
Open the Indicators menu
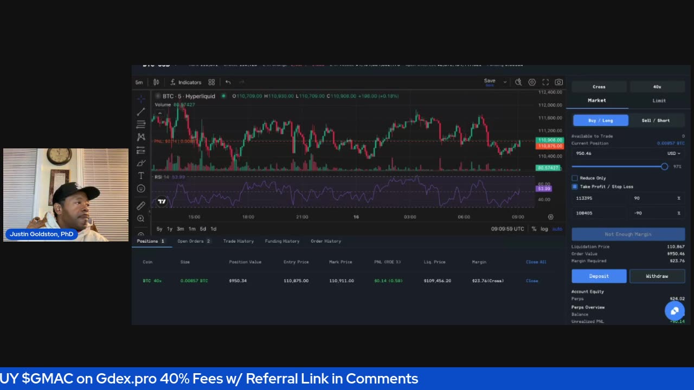point(185,82)
